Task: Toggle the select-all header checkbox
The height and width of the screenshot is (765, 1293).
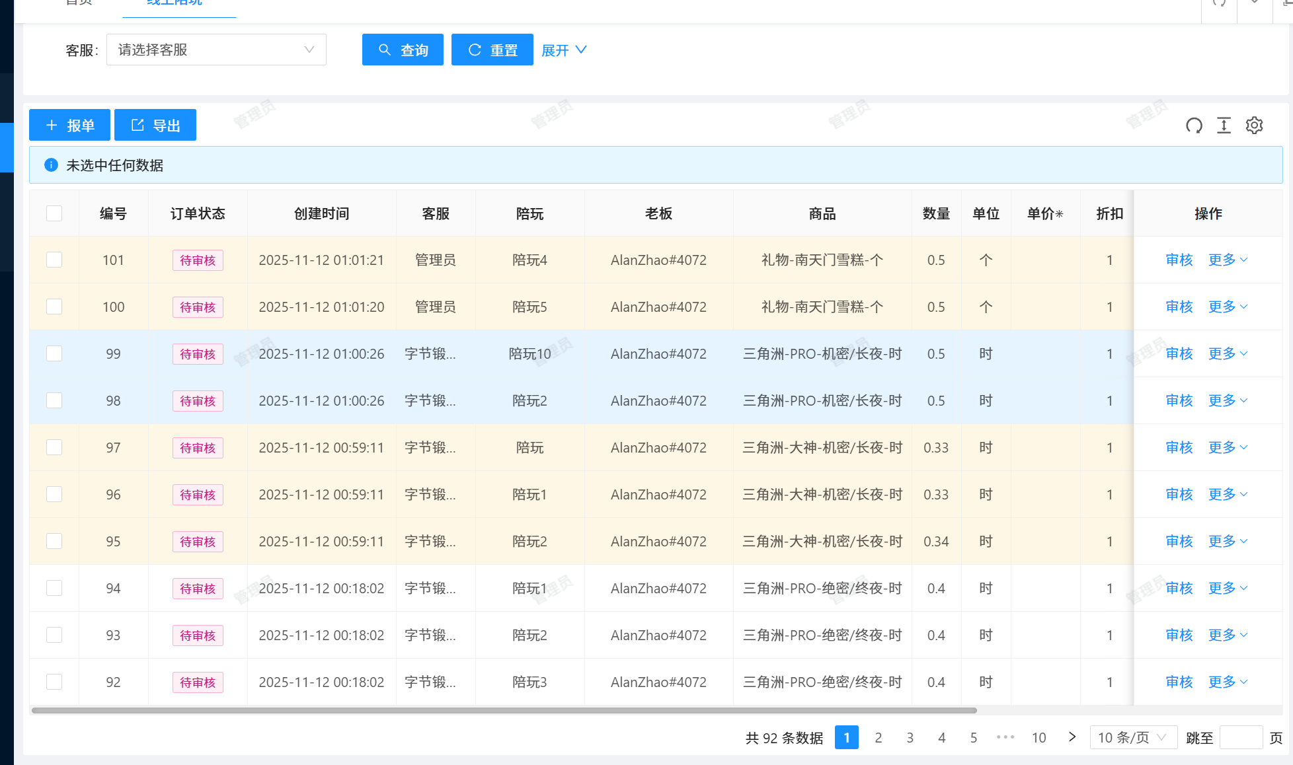Action: (x=54, y=213)
